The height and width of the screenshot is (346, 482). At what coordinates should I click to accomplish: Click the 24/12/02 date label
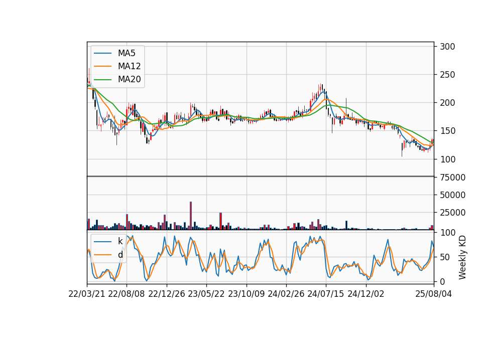pos(366,294)
